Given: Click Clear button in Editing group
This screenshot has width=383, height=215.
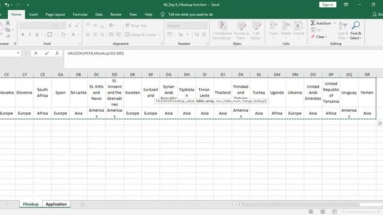Looking at the screenshot, I should (319, 37).
